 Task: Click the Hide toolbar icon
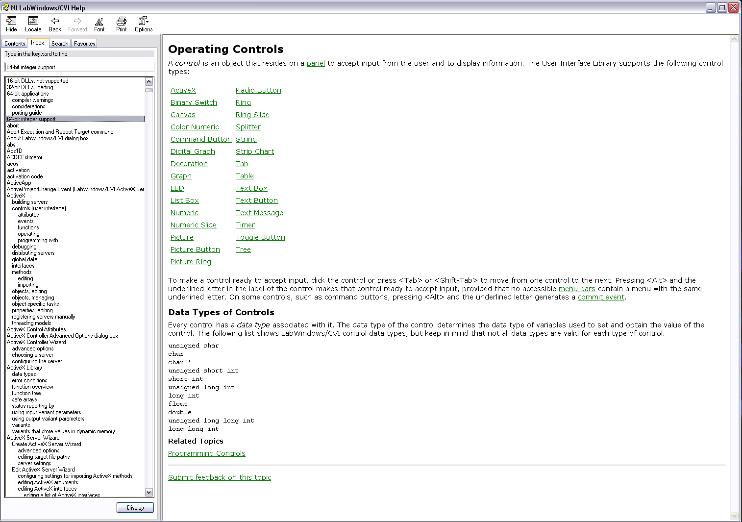click(x=11, y=24)
